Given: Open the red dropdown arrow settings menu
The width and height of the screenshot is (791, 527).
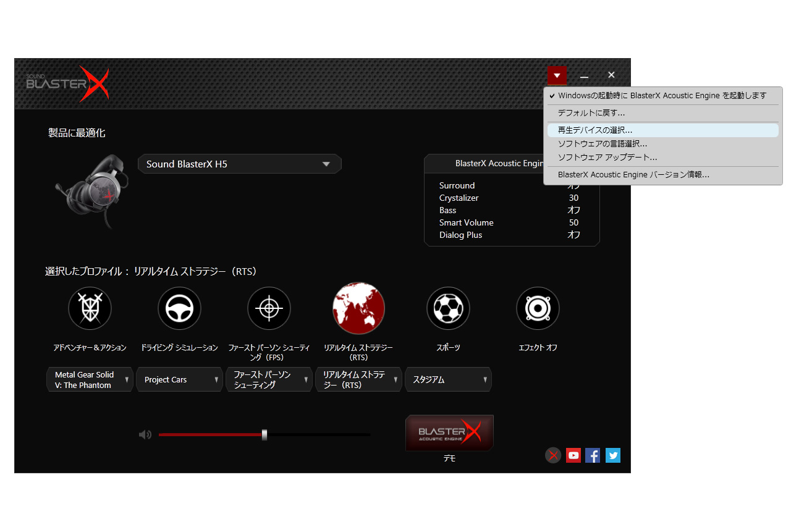Looking at the screenshot, I should click(x=557, y=75).
